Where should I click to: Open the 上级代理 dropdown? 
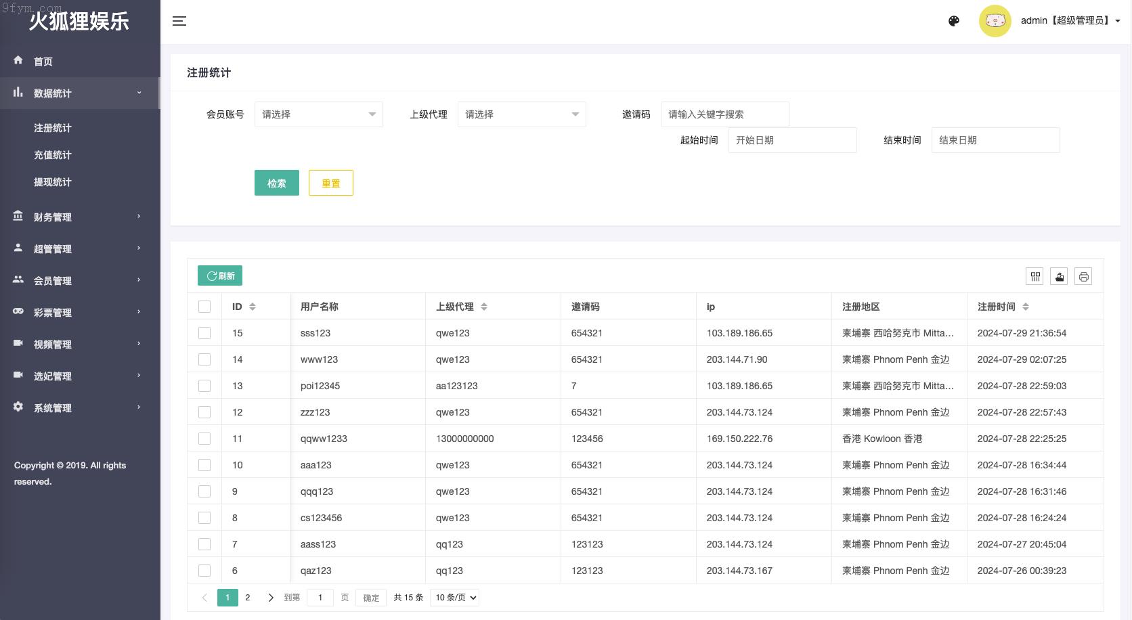(x=521, y=114)
